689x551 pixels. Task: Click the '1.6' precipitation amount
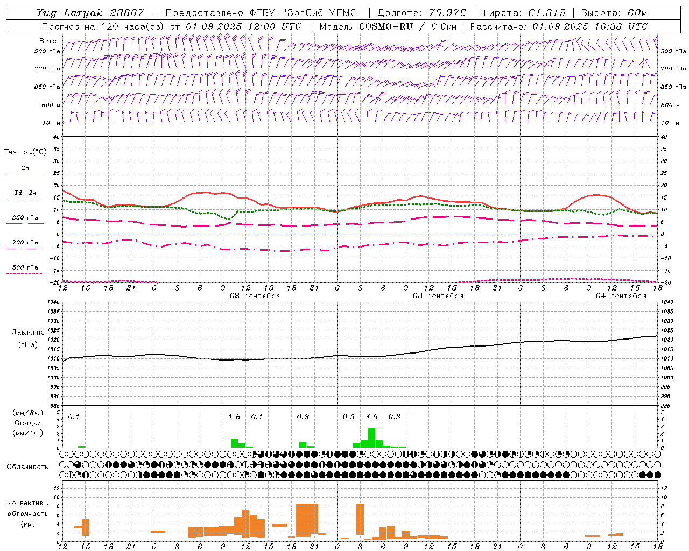(x=234, y=417)
